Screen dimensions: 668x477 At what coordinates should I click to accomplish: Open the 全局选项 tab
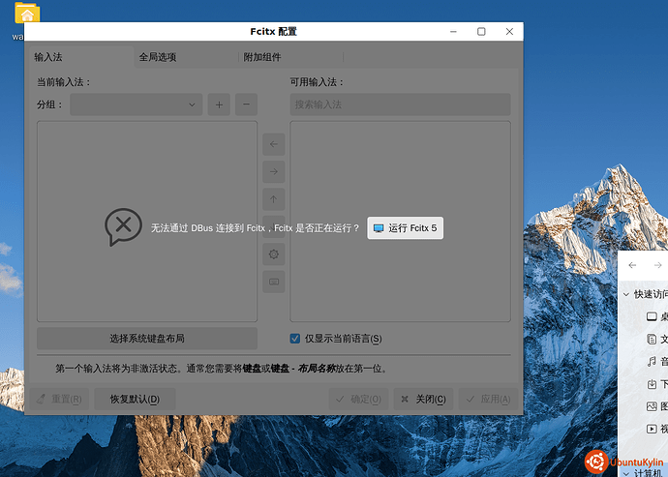(186, 57)
